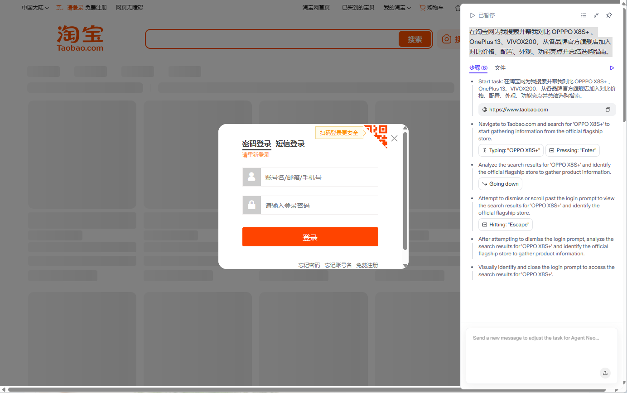Click the collapse arrows icon in agent panel
The height and width of the screenshot is (393, 627).
click(596, 15)
